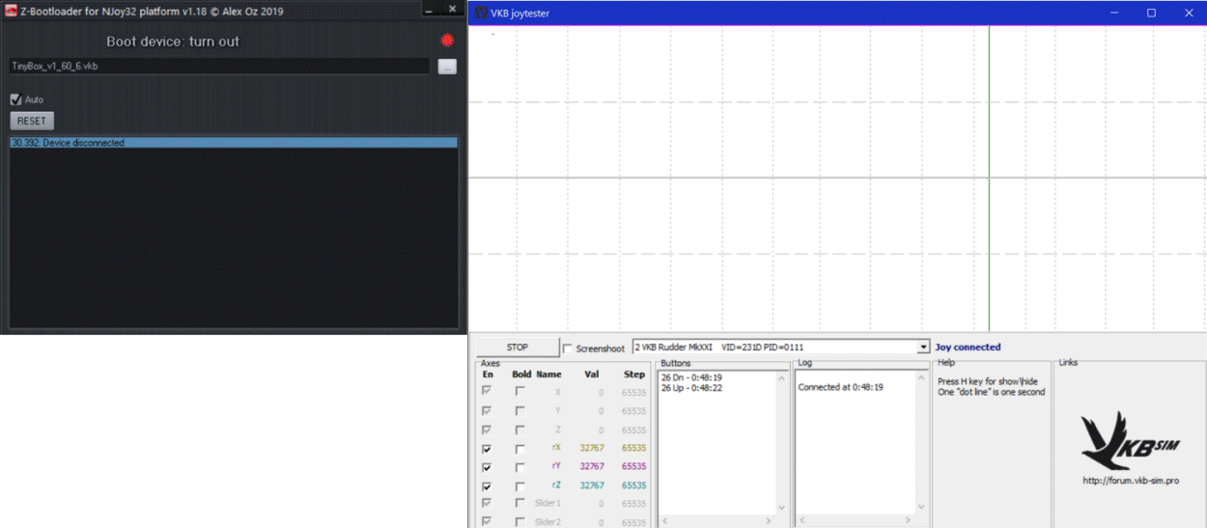This screenshot has height=528, width=1207.
Task: Click the 'One "dot line" is one second' text
Action: (x=992, y=392)
